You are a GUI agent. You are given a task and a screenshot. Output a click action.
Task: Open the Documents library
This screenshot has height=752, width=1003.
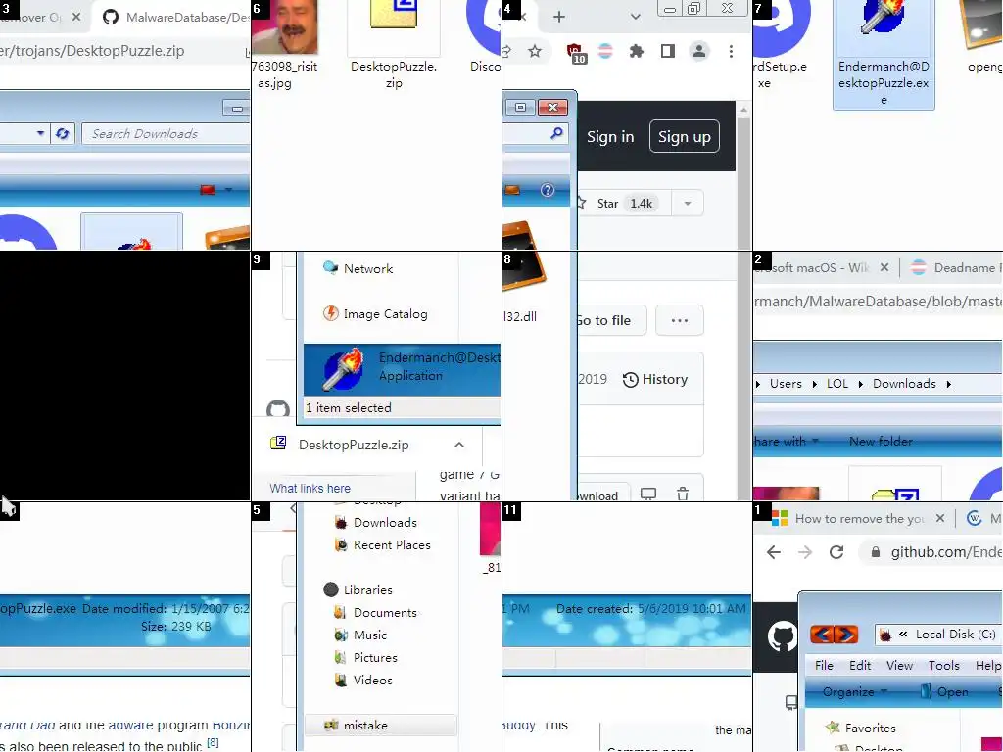375,613
